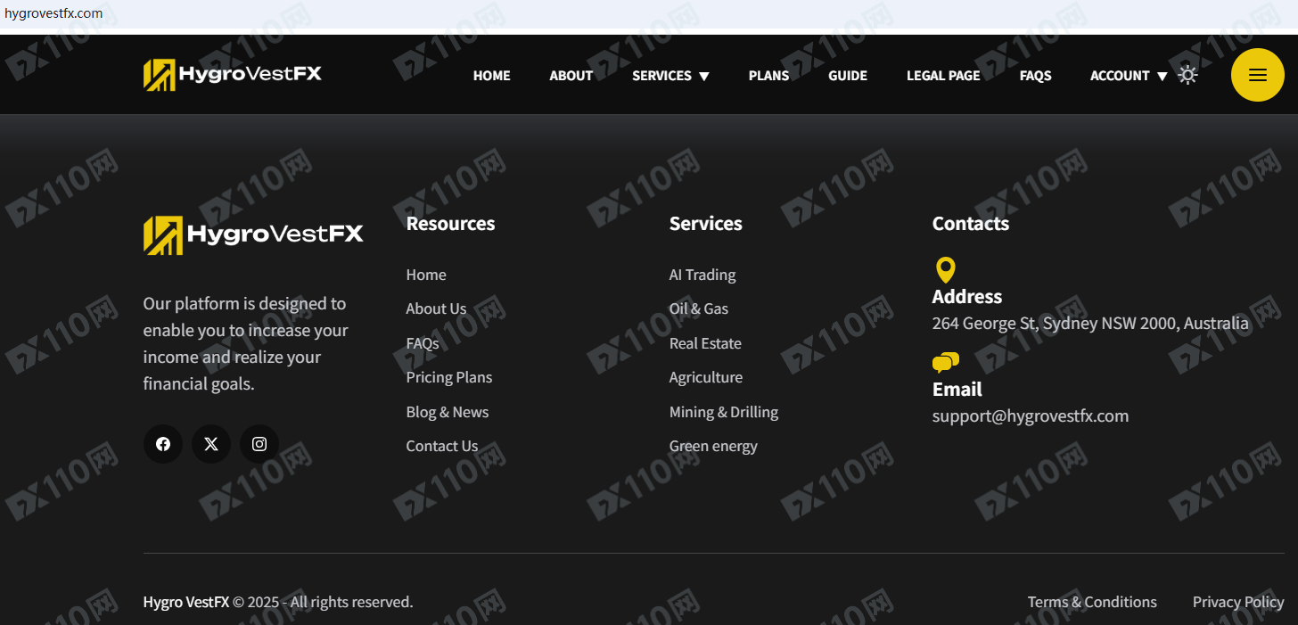Click the browser address bar URL
This screenshot has width=1298, height=625.
pos(53,13)
